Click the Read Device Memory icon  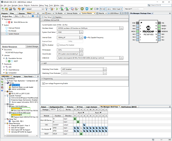tap(67, 9)
